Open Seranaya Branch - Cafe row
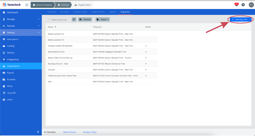 click(101, 64)
